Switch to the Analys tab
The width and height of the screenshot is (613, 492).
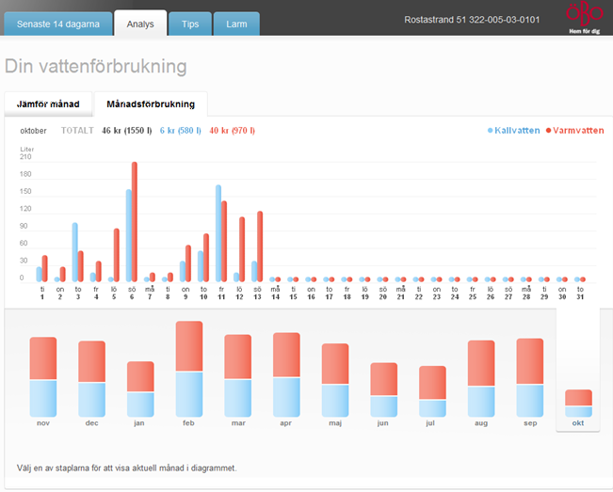pos(140,23)
